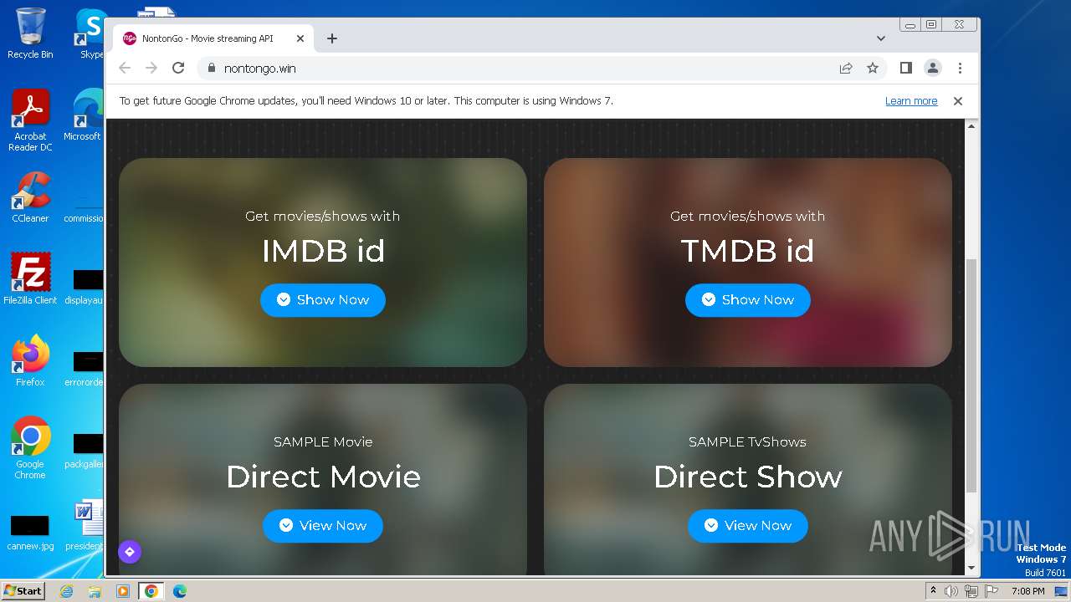Expand the tab search chevron
1071x602 pixels.
coord(880,38)
